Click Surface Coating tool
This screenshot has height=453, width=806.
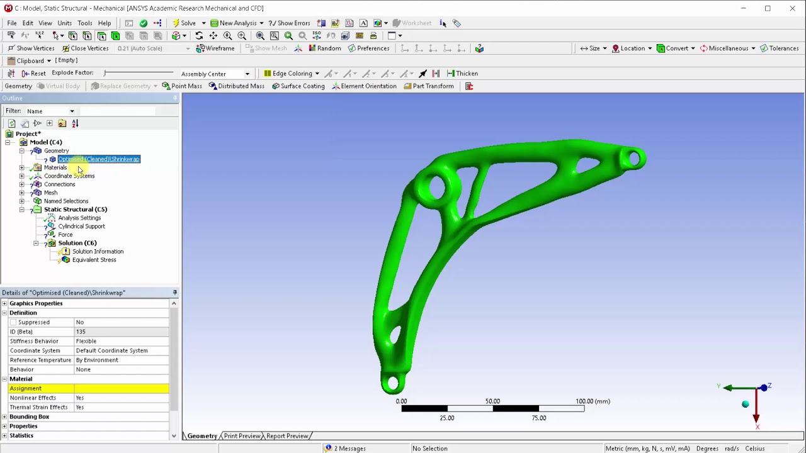tap(298, 86)
